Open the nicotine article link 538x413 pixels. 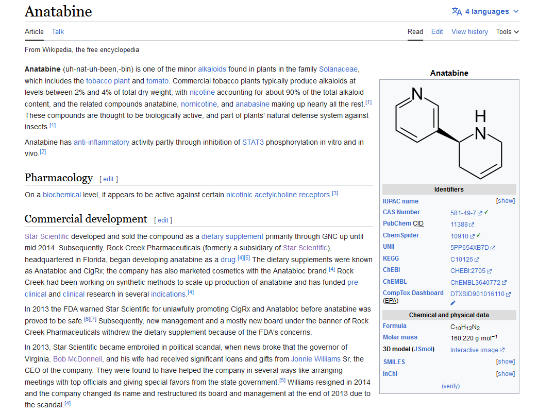point(202,92)
